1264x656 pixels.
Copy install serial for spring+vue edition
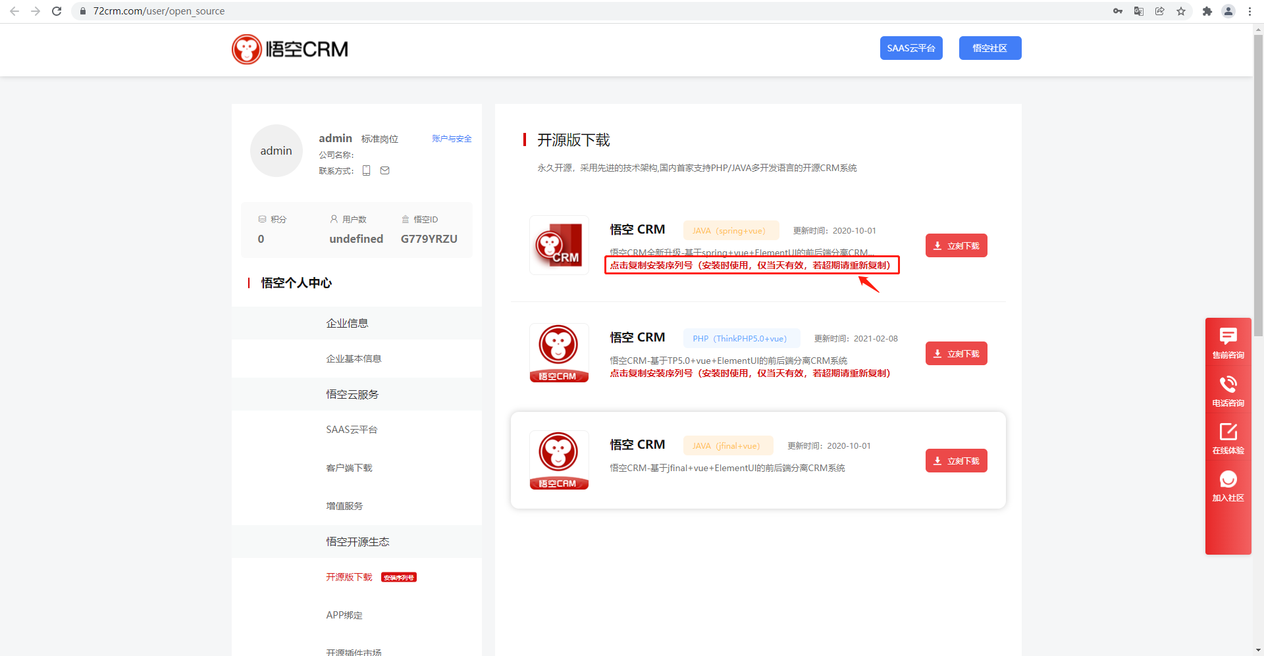750,265
